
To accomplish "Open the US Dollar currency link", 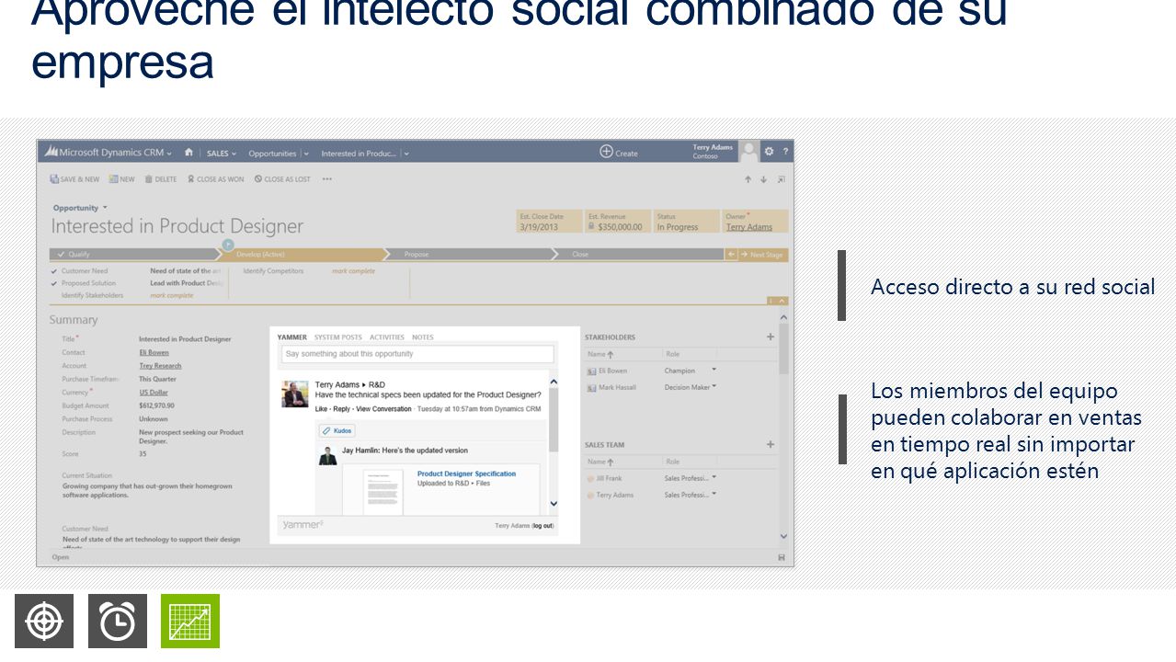I will (x=154, y=393).
